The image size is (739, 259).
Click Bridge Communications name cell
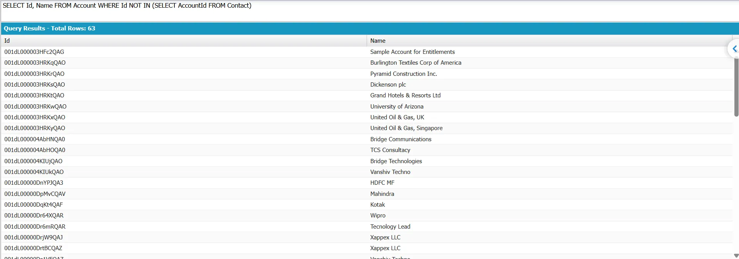tap(401, 139)
